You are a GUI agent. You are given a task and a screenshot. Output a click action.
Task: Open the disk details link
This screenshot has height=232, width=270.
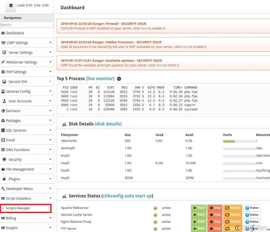tap(108, 124)
